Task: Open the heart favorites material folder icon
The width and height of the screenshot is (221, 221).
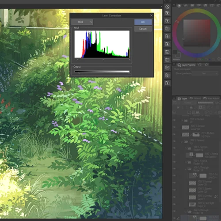Action: (x=168, y=13)
